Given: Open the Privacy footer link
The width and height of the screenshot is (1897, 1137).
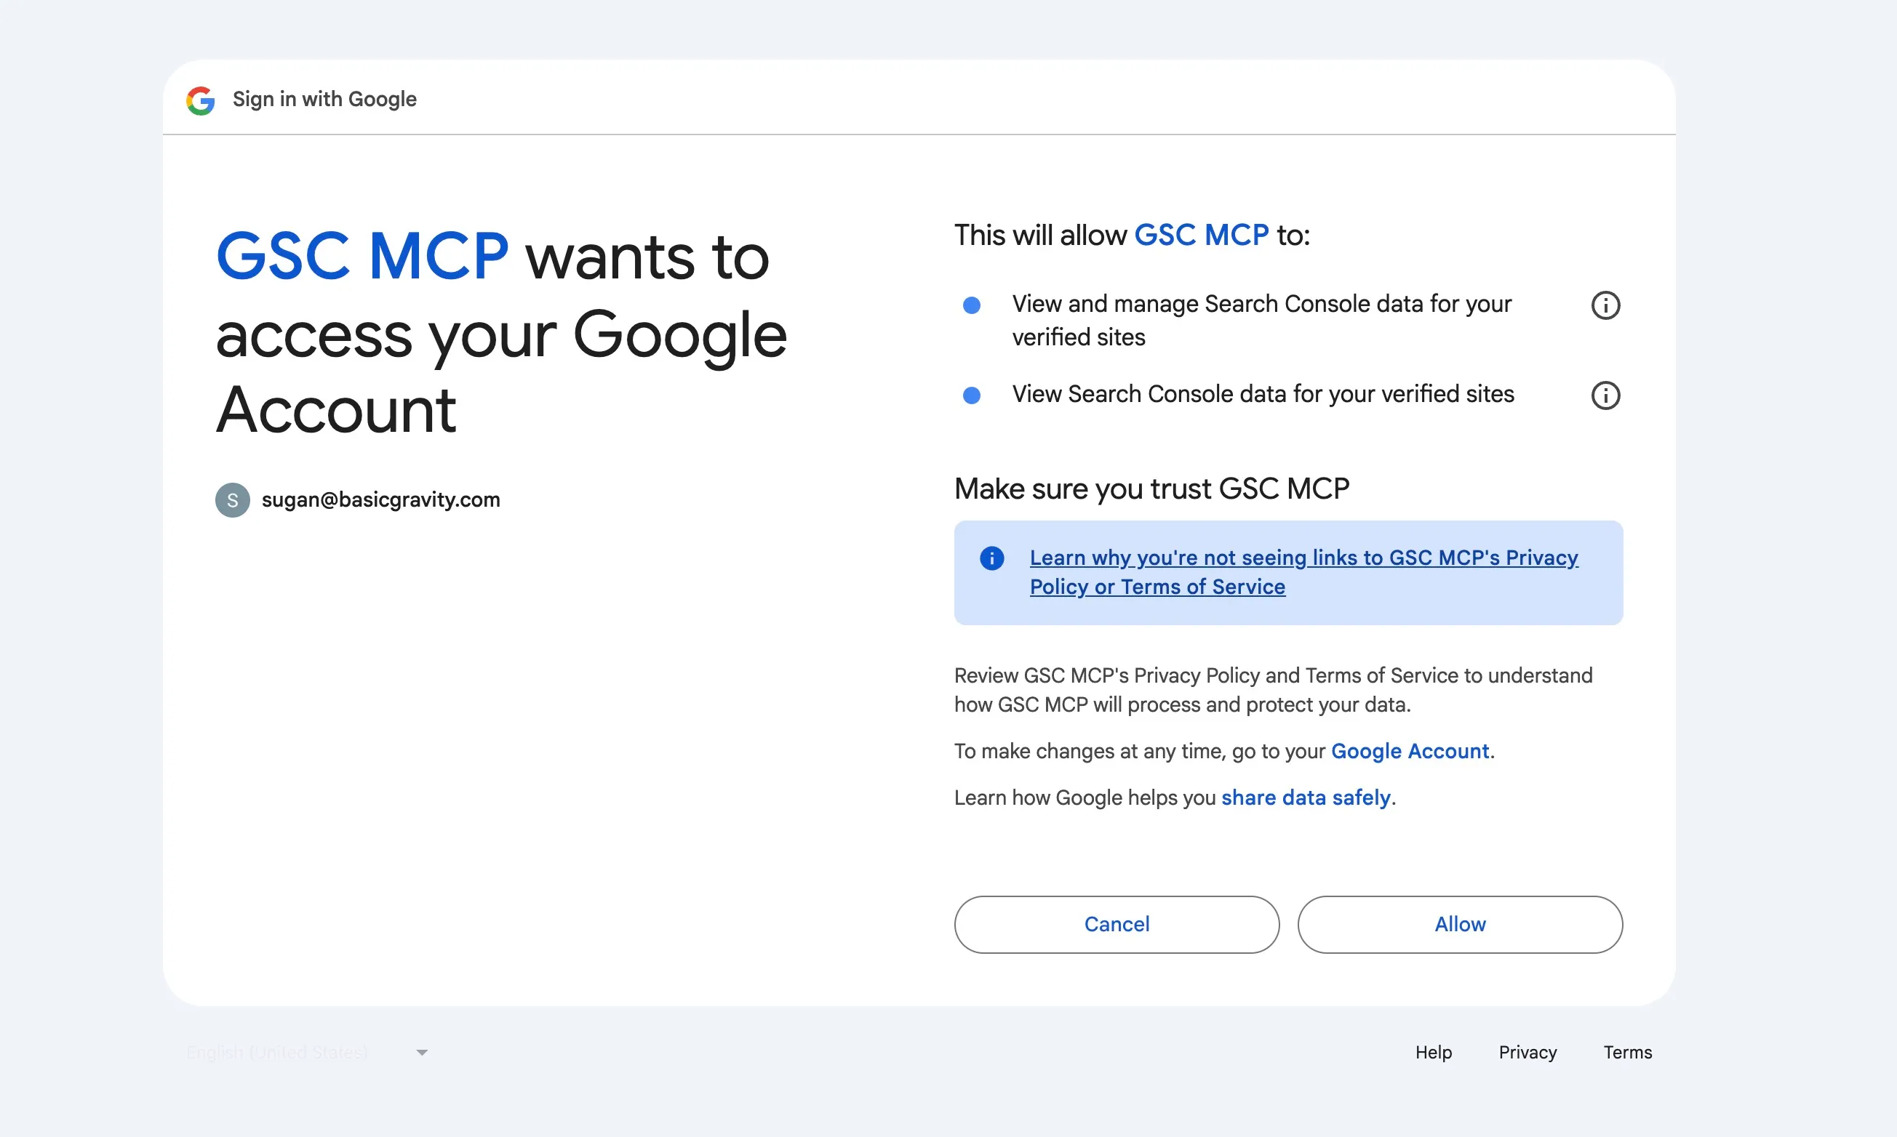Looking at the screenshot, I should pyautogui.click(x=1527, y=1053).
